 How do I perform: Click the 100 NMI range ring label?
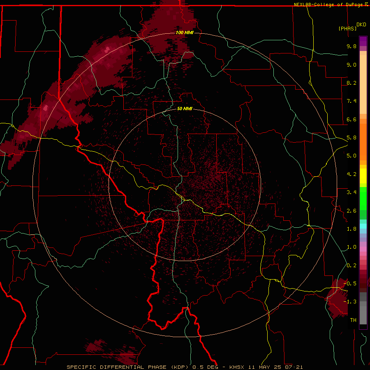pos(185,32)
